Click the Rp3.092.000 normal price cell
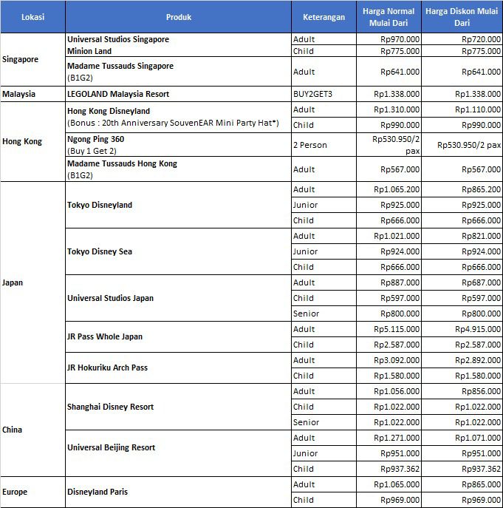 pos(389,360)
